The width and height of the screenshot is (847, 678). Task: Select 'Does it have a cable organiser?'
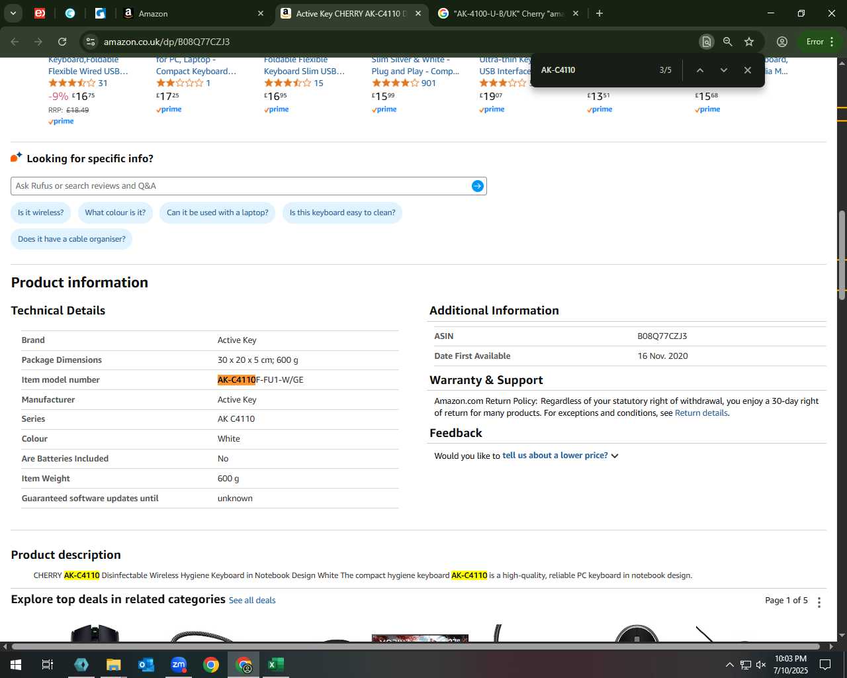pyautogui.click(x=71, y=239)
